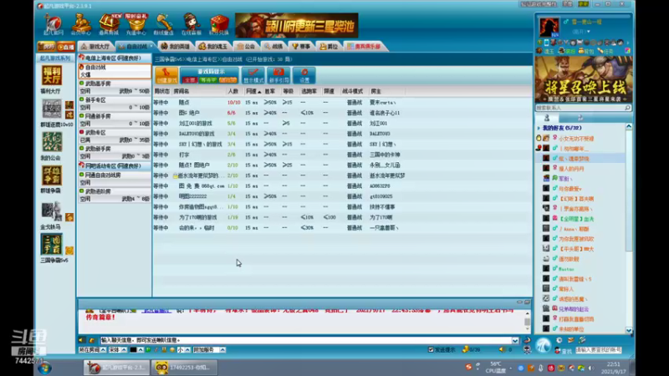The width and height of the screenshot is (669, 376).
Task: Open the red gift box 积分兑换 icon
Action: click(x=219, y=24)
